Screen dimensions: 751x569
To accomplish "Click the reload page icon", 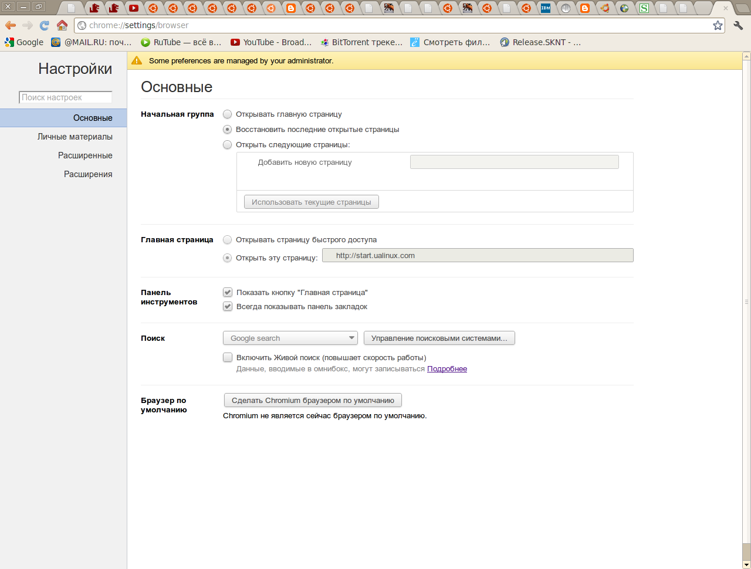I will [x=44, y=25].
